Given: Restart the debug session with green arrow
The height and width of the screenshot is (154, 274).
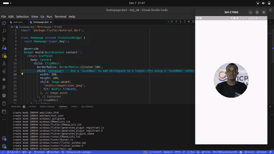Looking at the screenshot, I should (x=193, y=22).
